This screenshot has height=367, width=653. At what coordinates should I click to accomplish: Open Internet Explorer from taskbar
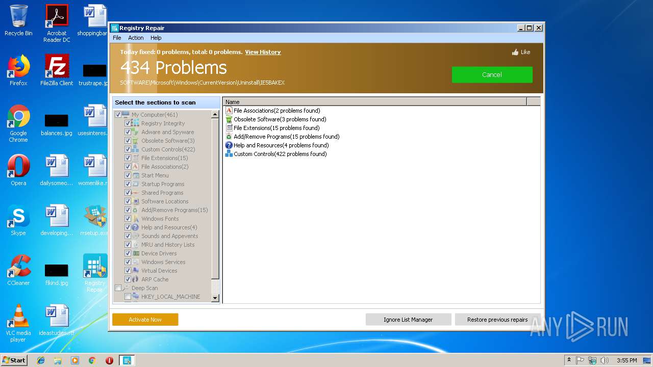[x=41, y=360]
